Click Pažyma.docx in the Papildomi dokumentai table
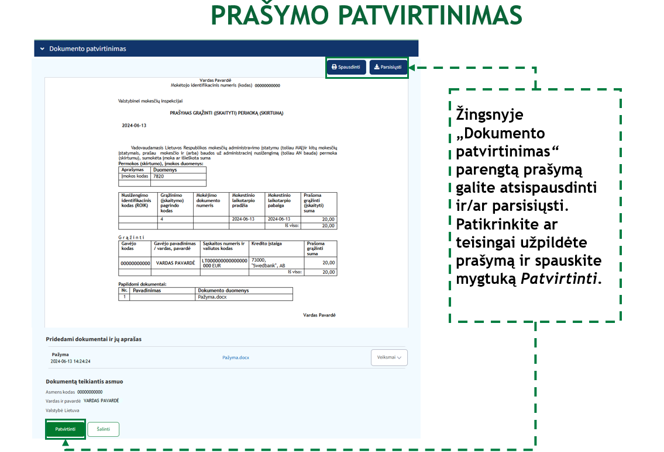664x452 pixels. tap(212, 297)
